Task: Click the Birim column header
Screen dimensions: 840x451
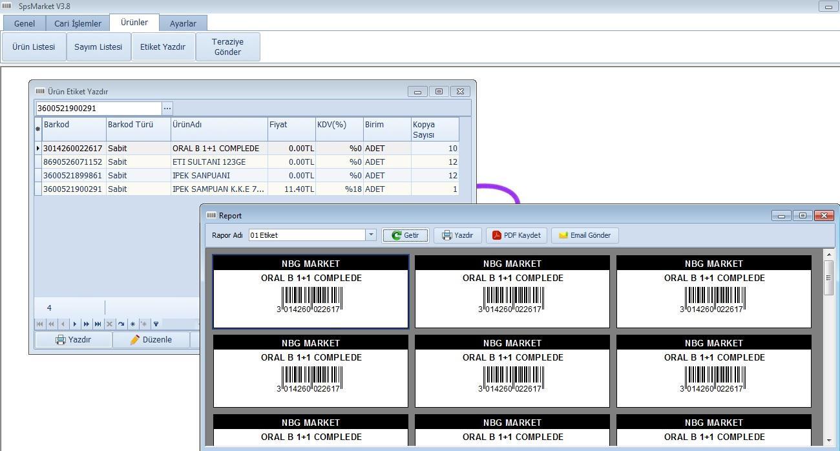Action: click(x=387, y=129)
